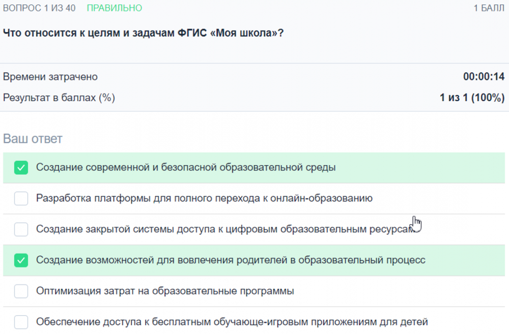Screen dimensions: 509x334
Task: Click the «Времени затрачено» label
Action: tap(50, 77)
